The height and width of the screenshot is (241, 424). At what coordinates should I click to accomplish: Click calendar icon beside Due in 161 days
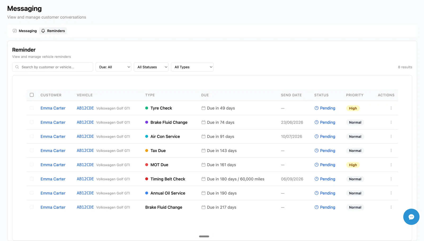click(204, 165)
